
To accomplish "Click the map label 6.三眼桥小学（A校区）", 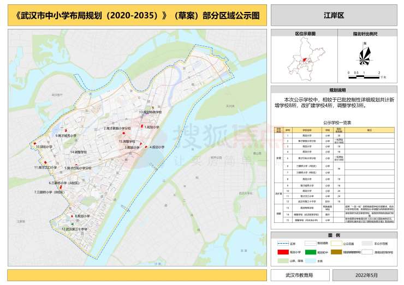I will [x=64, y=183].
